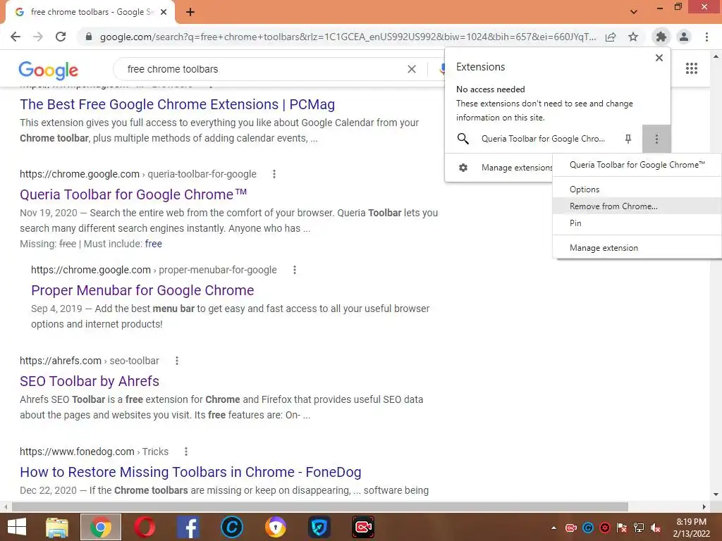Click the Manage extensions gear icon
The width and height of the screenshot is (722, 541).
pyautogui.click(x=463, y=168)
